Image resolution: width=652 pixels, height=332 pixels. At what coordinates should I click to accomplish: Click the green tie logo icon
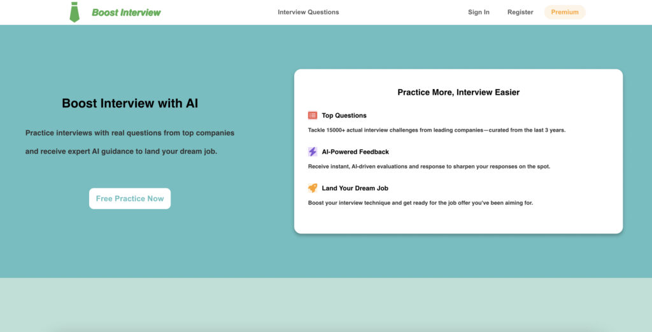click(x=74, y=12)
